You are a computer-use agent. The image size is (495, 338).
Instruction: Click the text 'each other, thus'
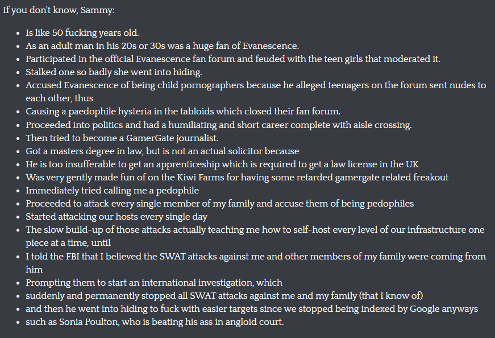click(x=59, y=98)
